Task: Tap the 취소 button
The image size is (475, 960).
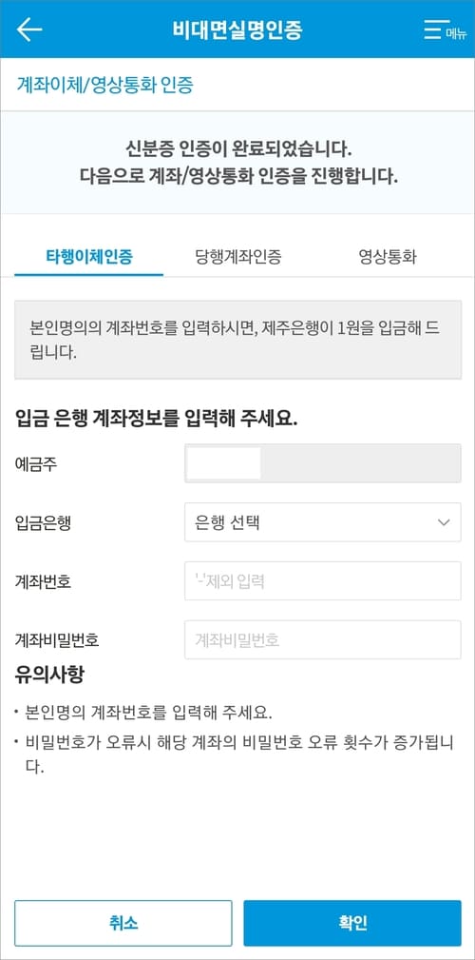Action: pos(123,923)
